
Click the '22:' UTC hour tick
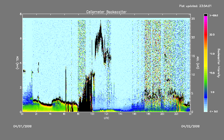point(176,114)
